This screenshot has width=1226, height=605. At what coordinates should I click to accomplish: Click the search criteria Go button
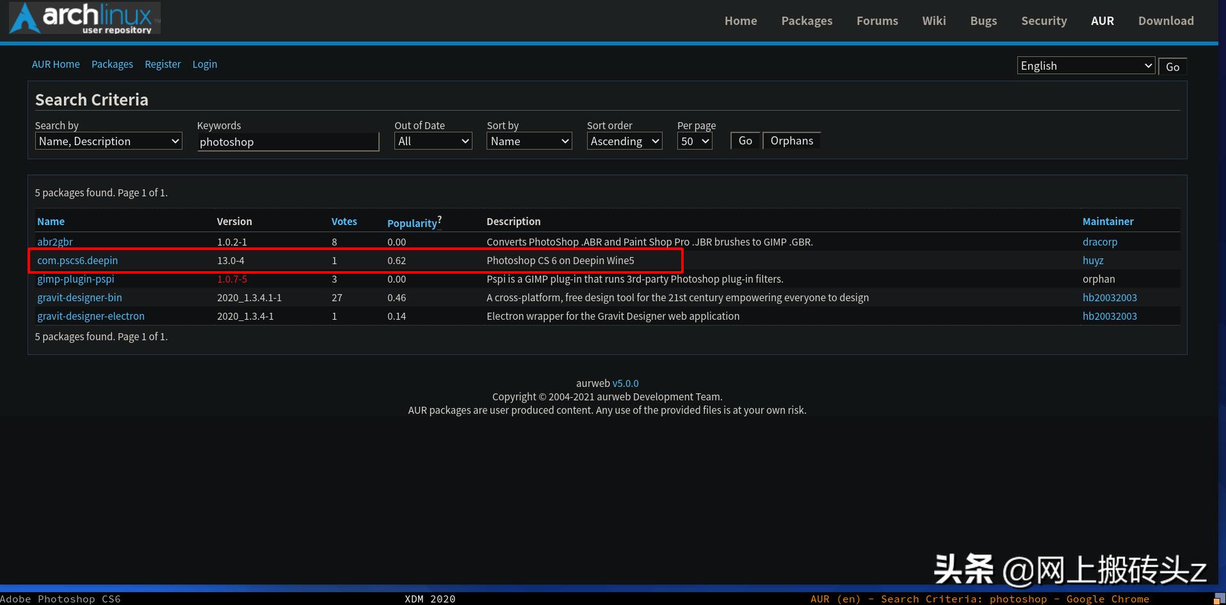tap(745, 141)
